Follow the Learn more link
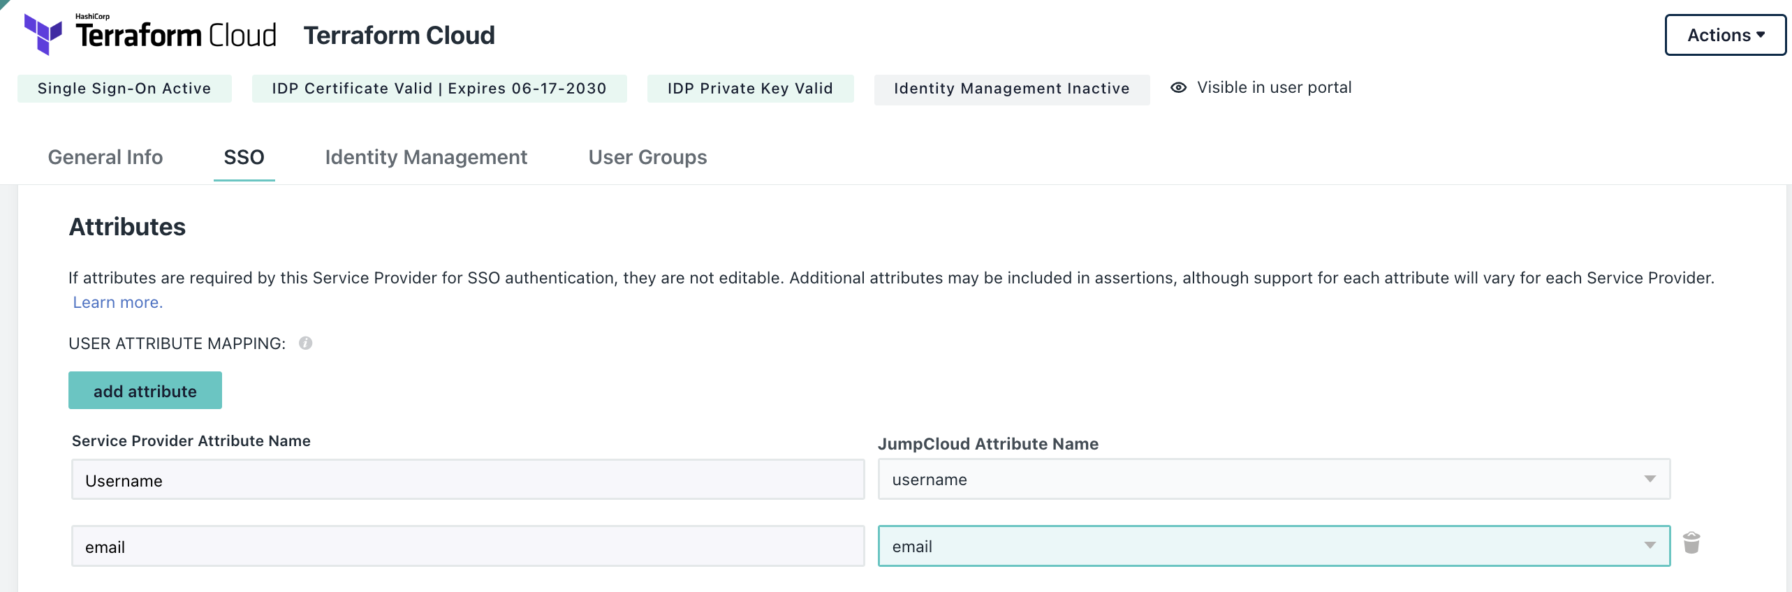The image size is (1792, 592). coord(117,302)
